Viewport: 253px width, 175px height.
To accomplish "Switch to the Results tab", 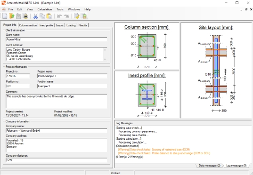I will 83,25.
